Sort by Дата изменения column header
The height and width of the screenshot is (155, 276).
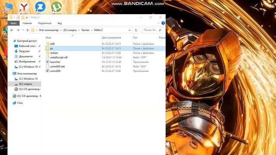111,37
